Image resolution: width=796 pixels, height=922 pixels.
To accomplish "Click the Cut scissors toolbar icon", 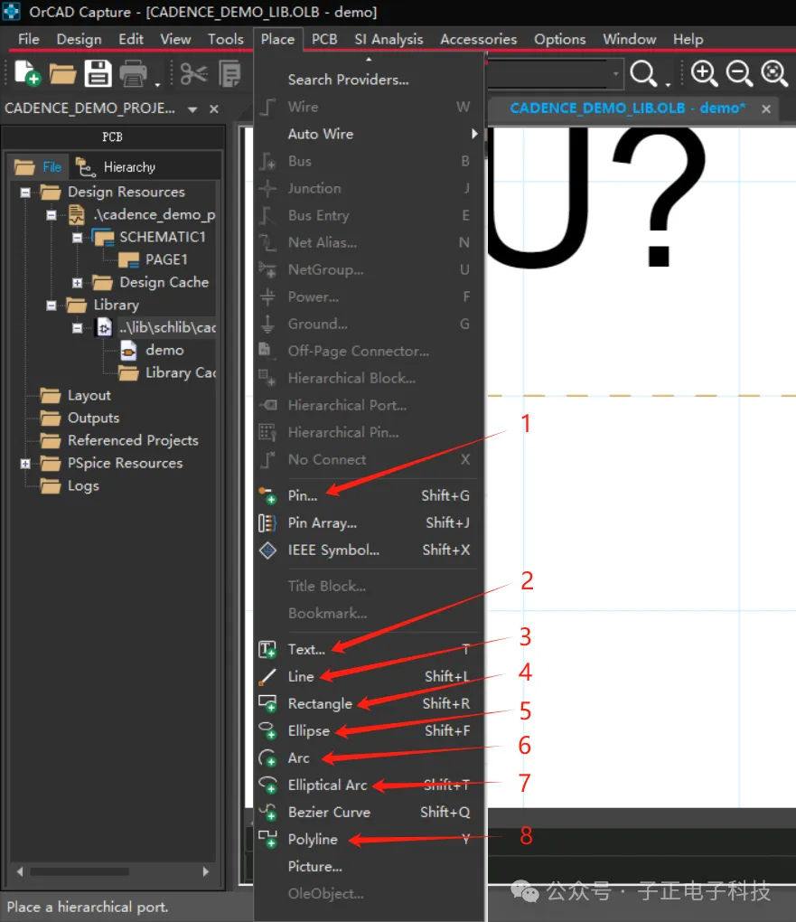I will tap(194, 75).
